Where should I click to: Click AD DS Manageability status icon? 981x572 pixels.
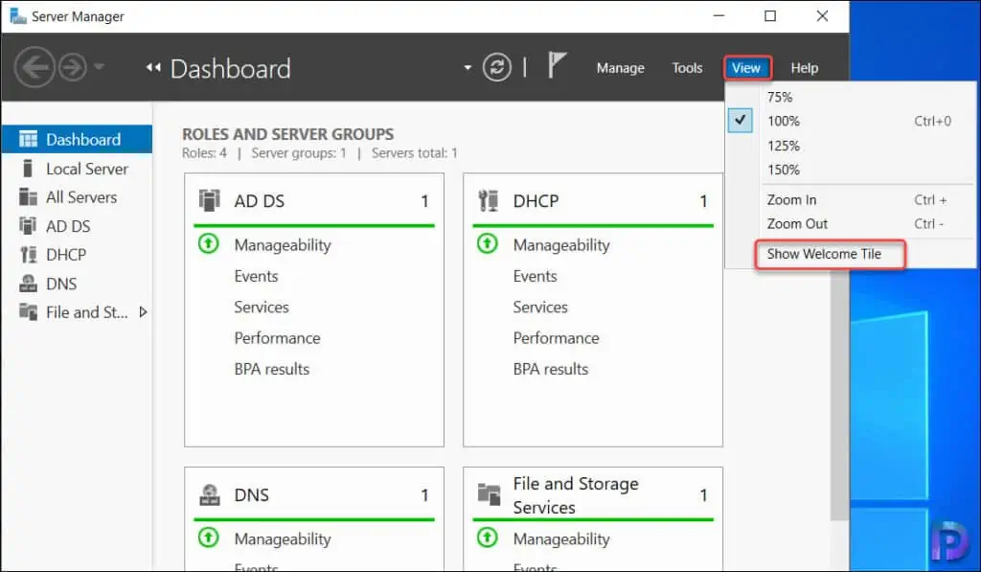(208, 243)
